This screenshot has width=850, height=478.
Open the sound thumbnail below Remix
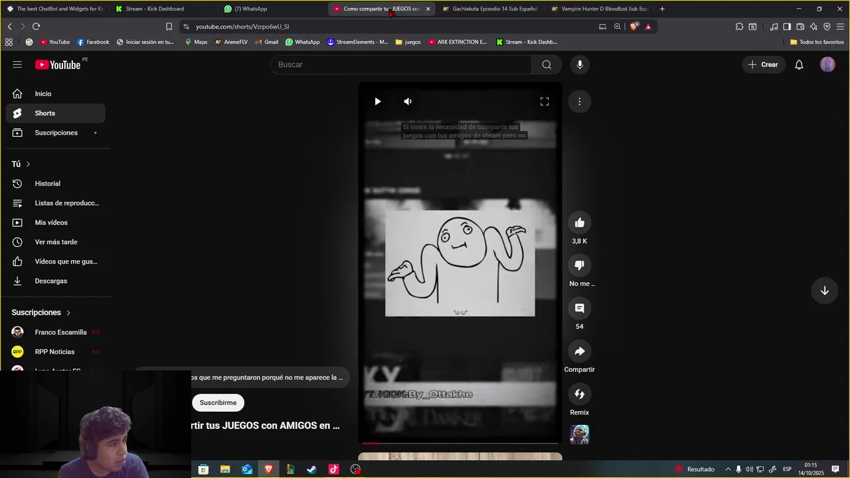[580, 434]
